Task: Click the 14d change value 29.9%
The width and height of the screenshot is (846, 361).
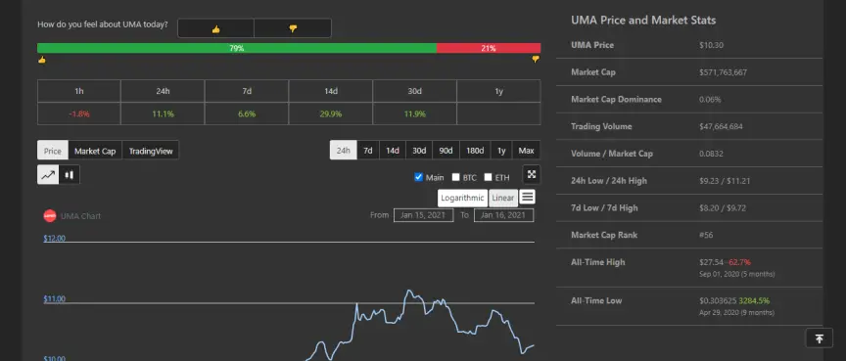Action: pyautogui.click(x=331, y=114)
